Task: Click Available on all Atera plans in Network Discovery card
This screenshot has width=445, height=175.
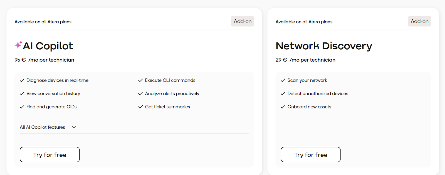Action: pos(304,22)
